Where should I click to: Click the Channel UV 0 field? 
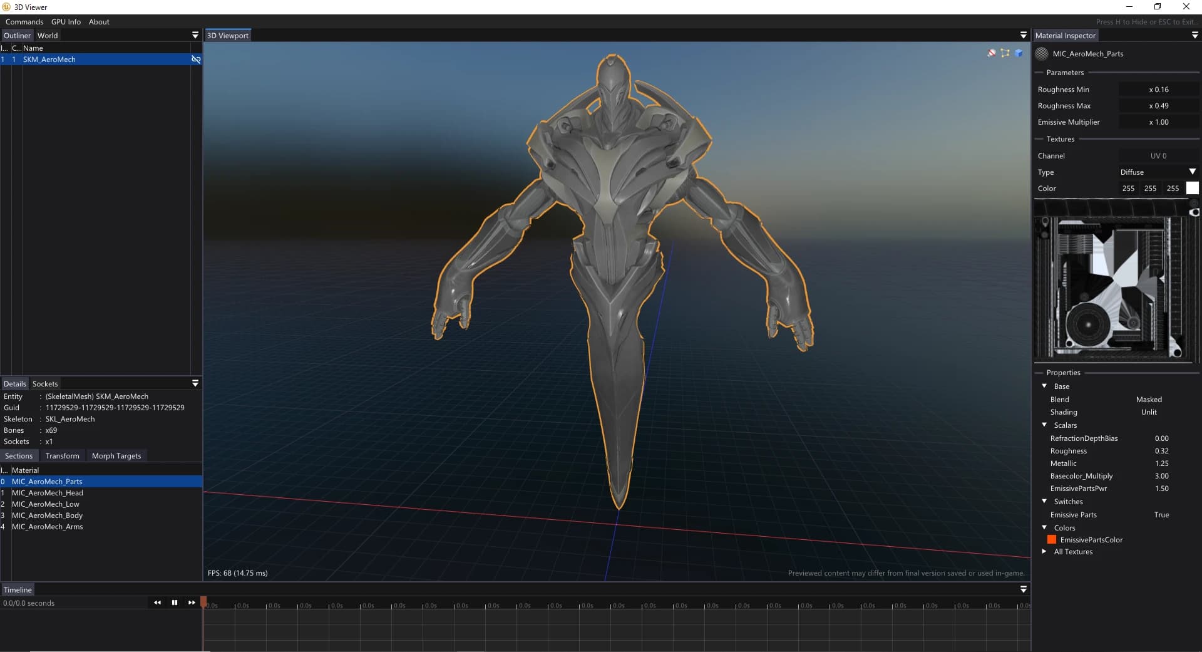pos(1159,156)
